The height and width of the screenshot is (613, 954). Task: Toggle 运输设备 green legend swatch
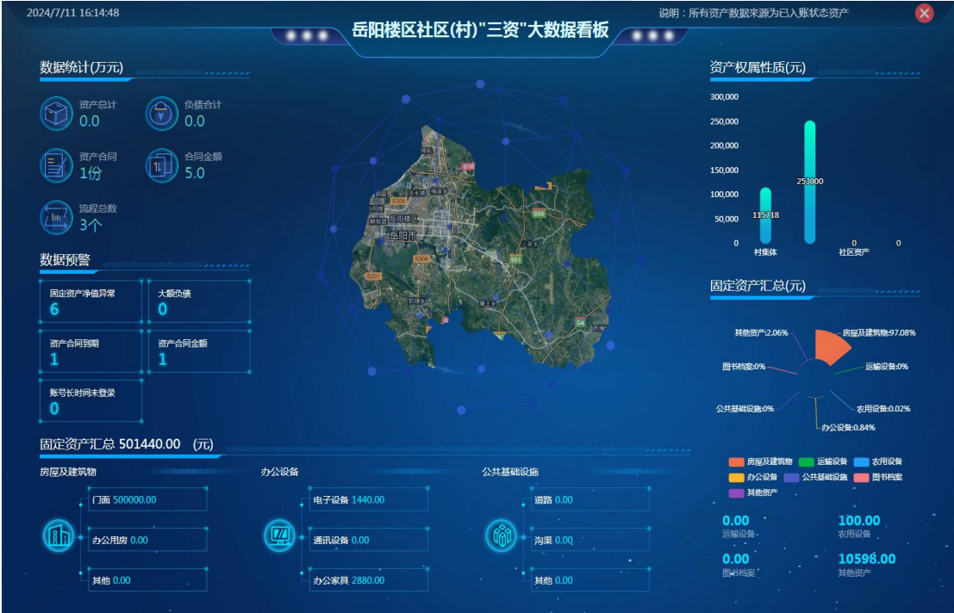point(806,461)
